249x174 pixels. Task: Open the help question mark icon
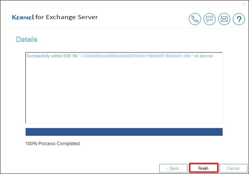tap(239, 19)
